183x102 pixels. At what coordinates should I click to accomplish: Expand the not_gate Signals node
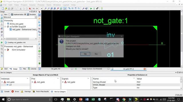point(63,82)
